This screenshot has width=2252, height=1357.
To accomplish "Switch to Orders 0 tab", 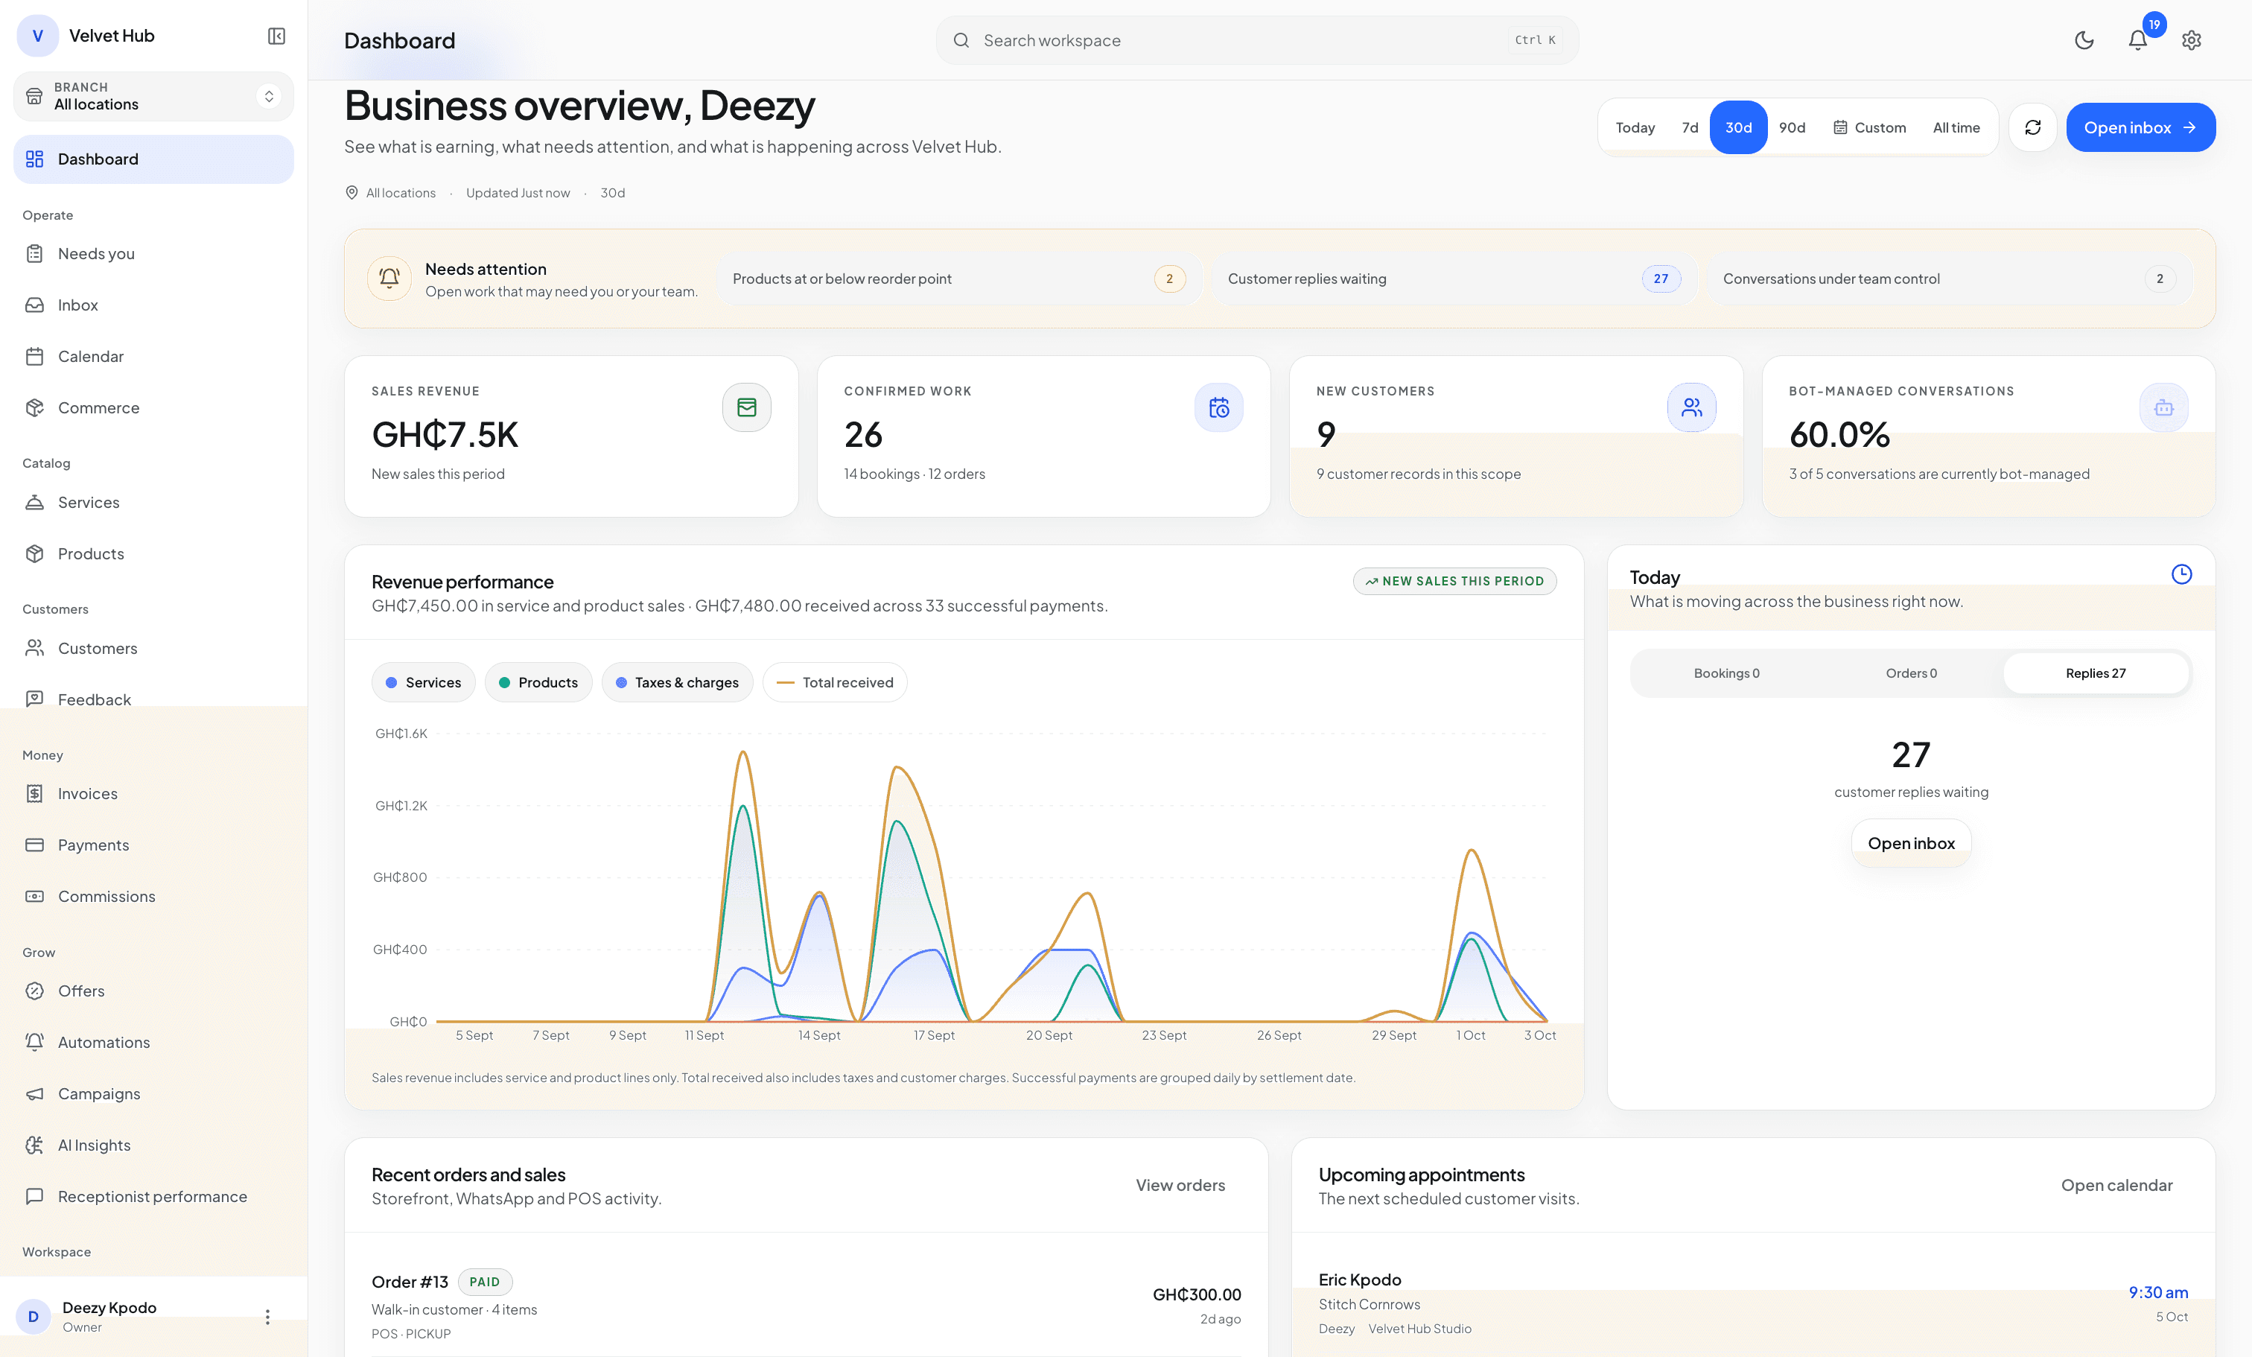I will (1911, 673).
